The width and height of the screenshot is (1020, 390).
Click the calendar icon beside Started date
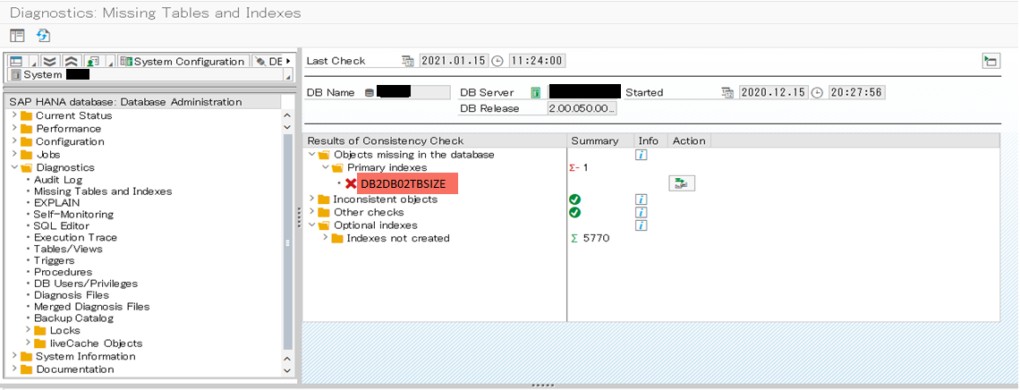pos(727,92)
